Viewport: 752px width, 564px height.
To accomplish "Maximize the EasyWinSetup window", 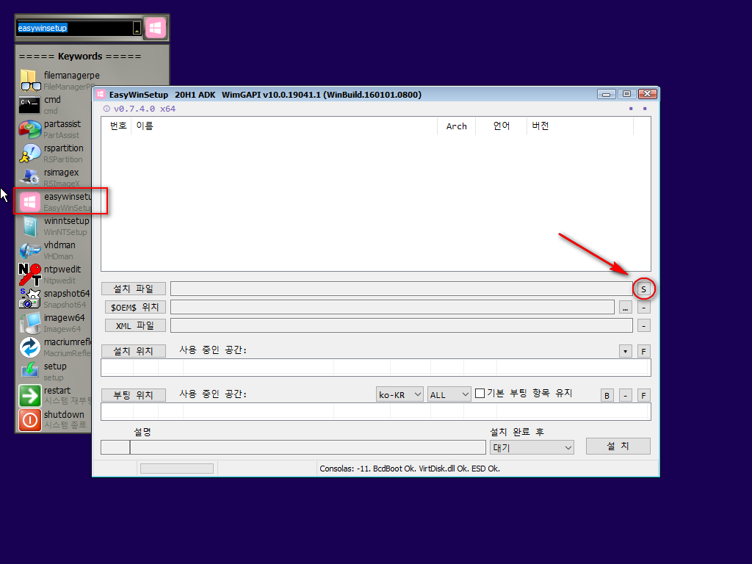I will tap(626, 94).
